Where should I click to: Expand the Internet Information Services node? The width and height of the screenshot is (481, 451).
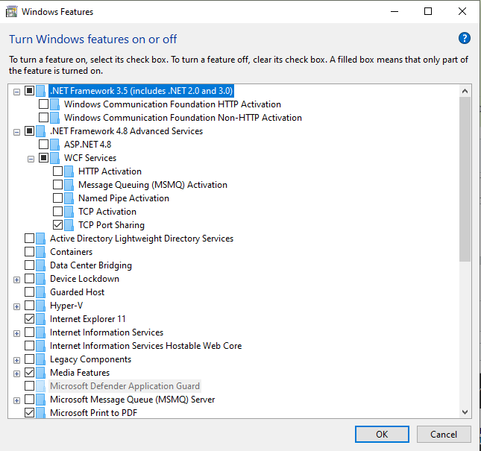17,333
